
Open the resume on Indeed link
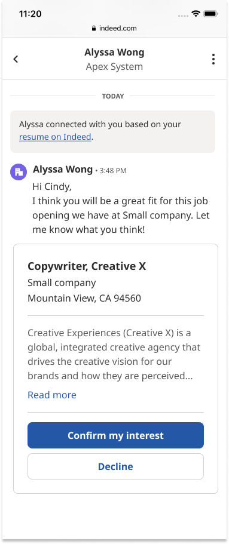click(x=55, y=137)
